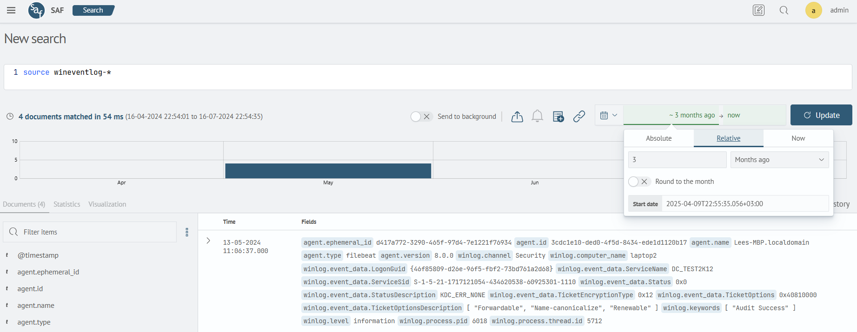Select the @timestamp field in list

[x=38, y=255]
